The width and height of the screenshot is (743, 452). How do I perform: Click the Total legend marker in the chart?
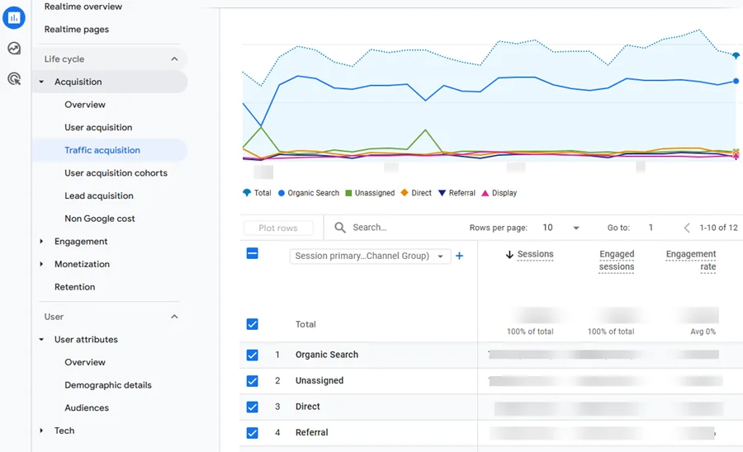tap(247, 193)
